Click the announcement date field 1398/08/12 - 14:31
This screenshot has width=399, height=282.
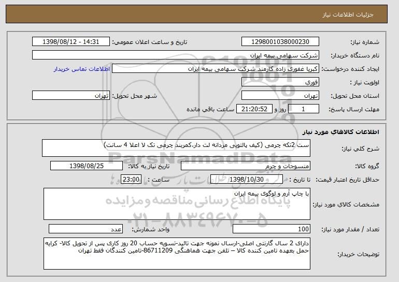pyautogui.click(x=71, y=42)
